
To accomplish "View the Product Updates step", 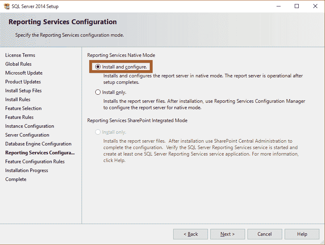I will [x=23, y=81].
